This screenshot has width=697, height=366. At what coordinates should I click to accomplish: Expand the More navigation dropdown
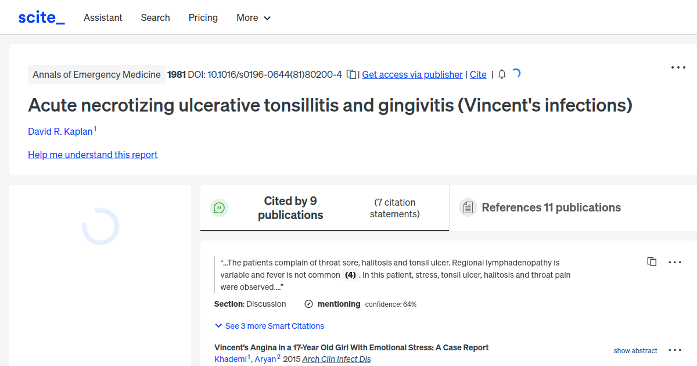pyautogui.click(x=253, y=17)
